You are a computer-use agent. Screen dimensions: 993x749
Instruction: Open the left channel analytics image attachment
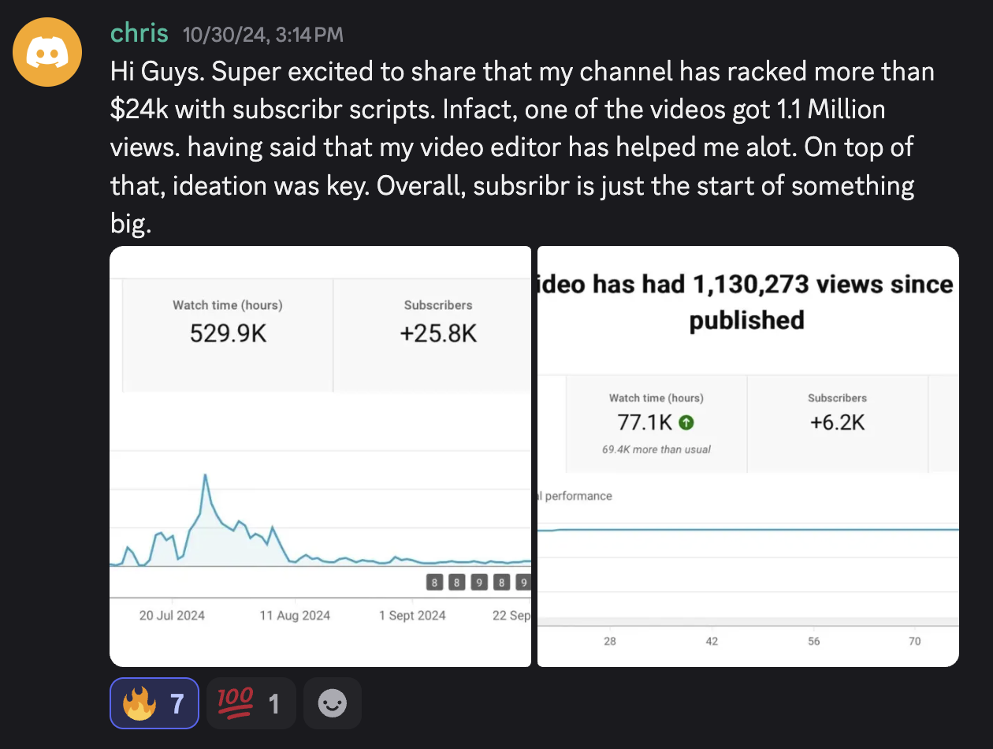320,456
